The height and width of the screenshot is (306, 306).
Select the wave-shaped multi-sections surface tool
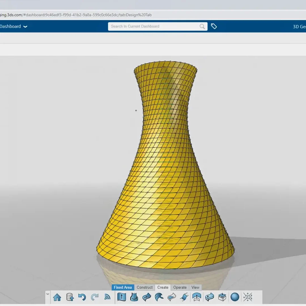click(x=159, y=297)
